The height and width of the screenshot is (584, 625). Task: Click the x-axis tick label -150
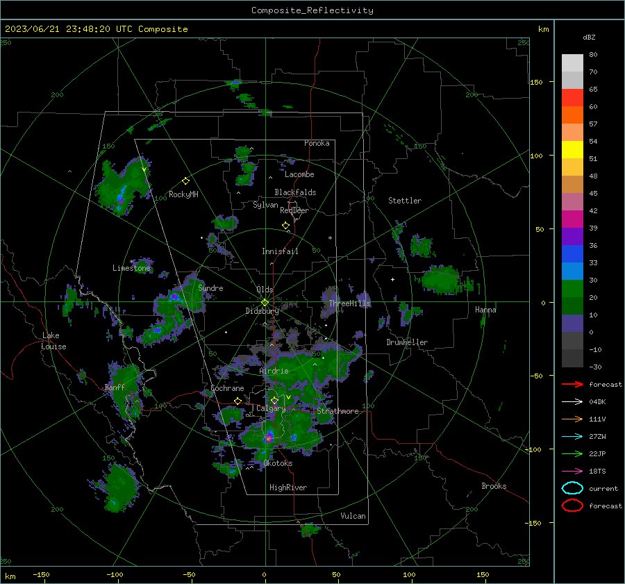click(x=41, y=574)
